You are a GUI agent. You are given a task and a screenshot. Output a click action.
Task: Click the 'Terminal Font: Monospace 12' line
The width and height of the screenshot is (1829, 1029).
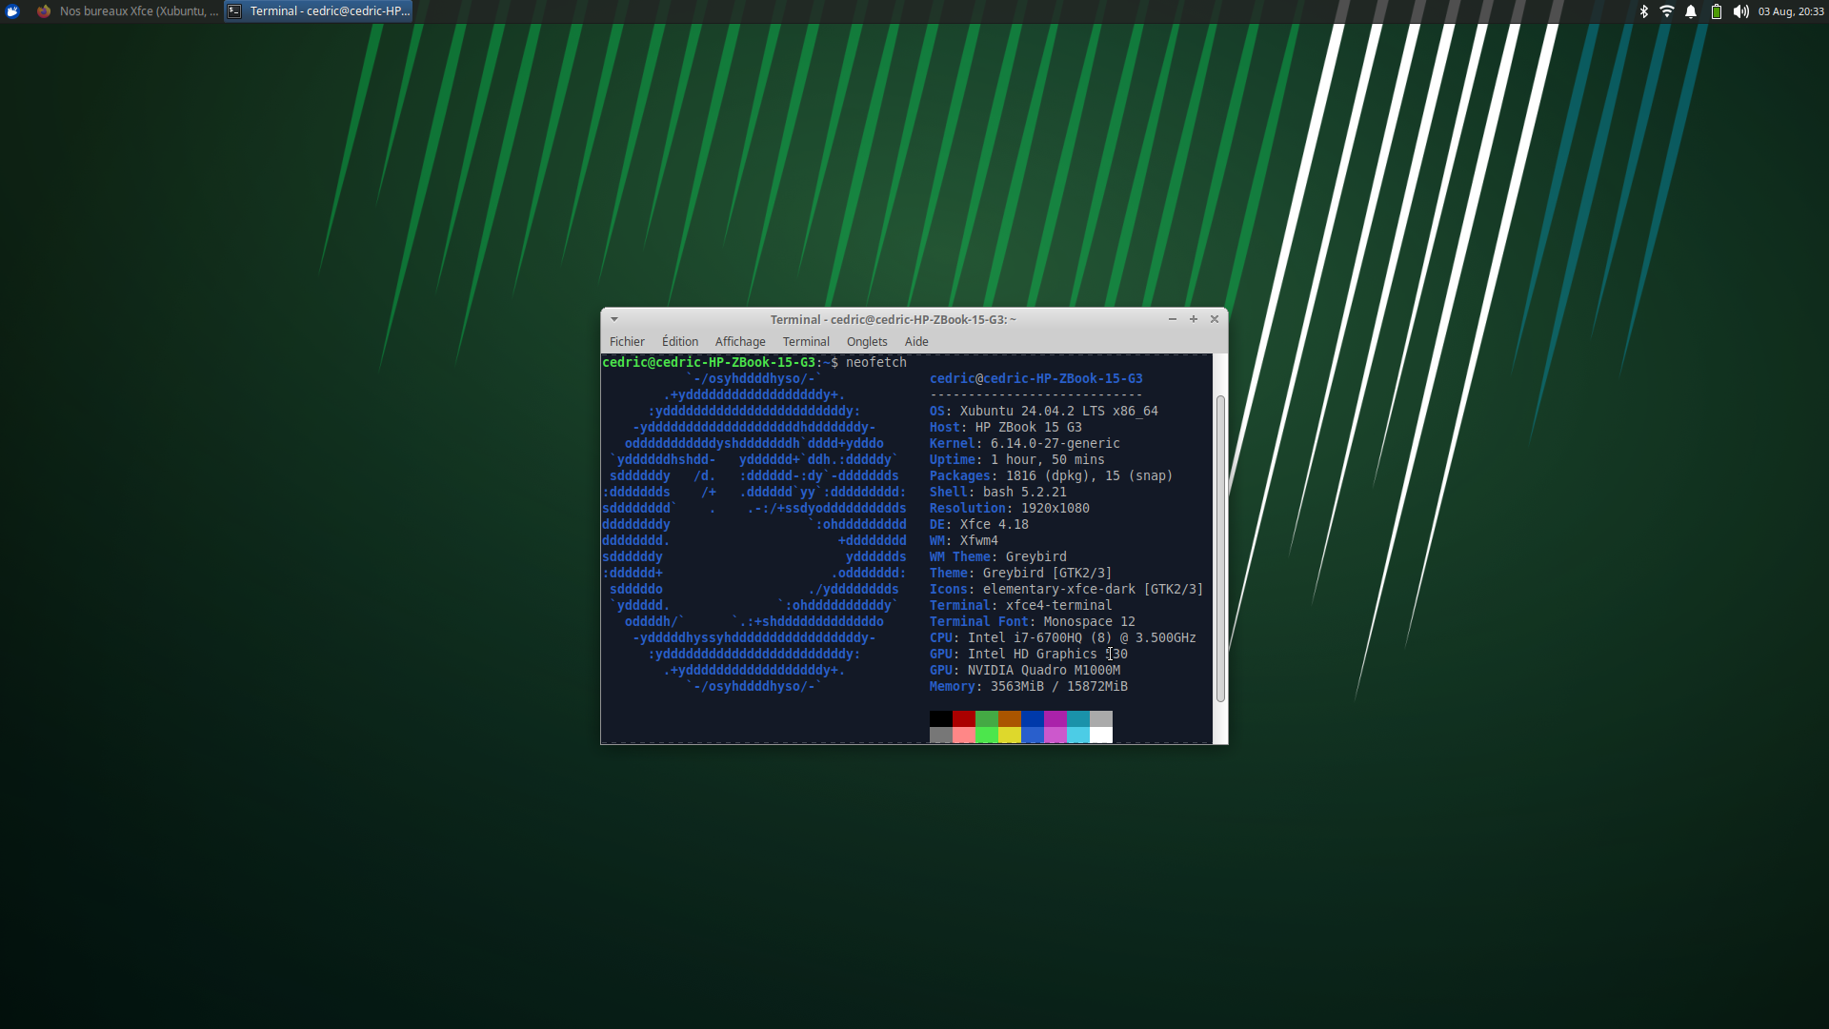tap(1033, 622)
